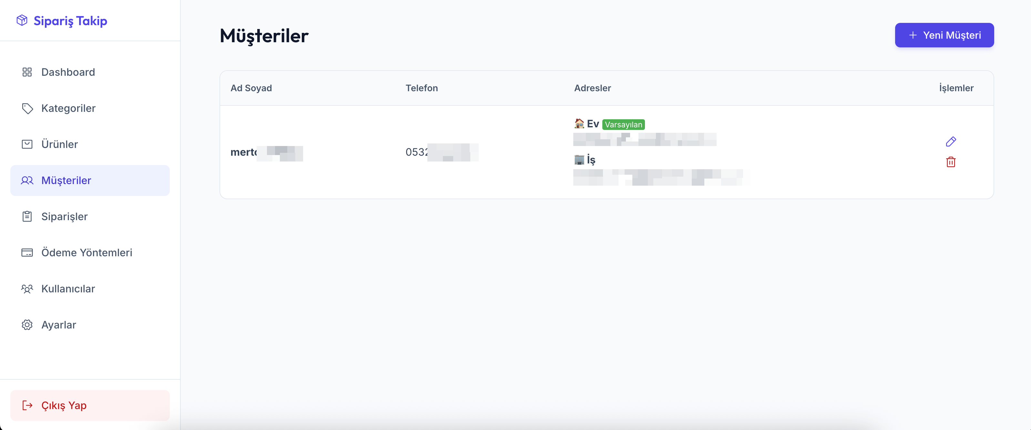Click the Sipariş Takip title link
Screen dimensions: 1031x430
[70, 20]
